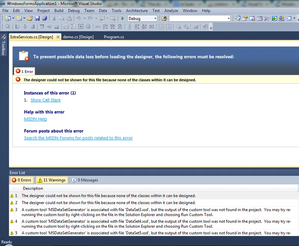Click the Align Tops layout icon
Image resolution: width=299 pixels, height=246 pixels.
42,27
